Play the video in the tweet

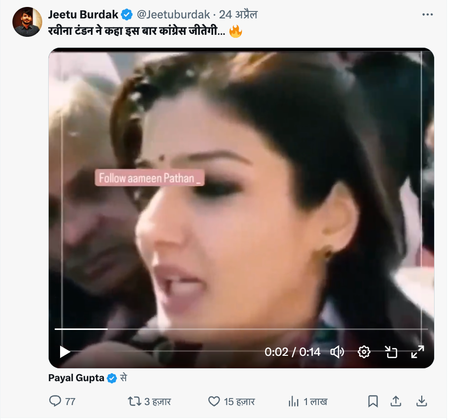point(65,352)
